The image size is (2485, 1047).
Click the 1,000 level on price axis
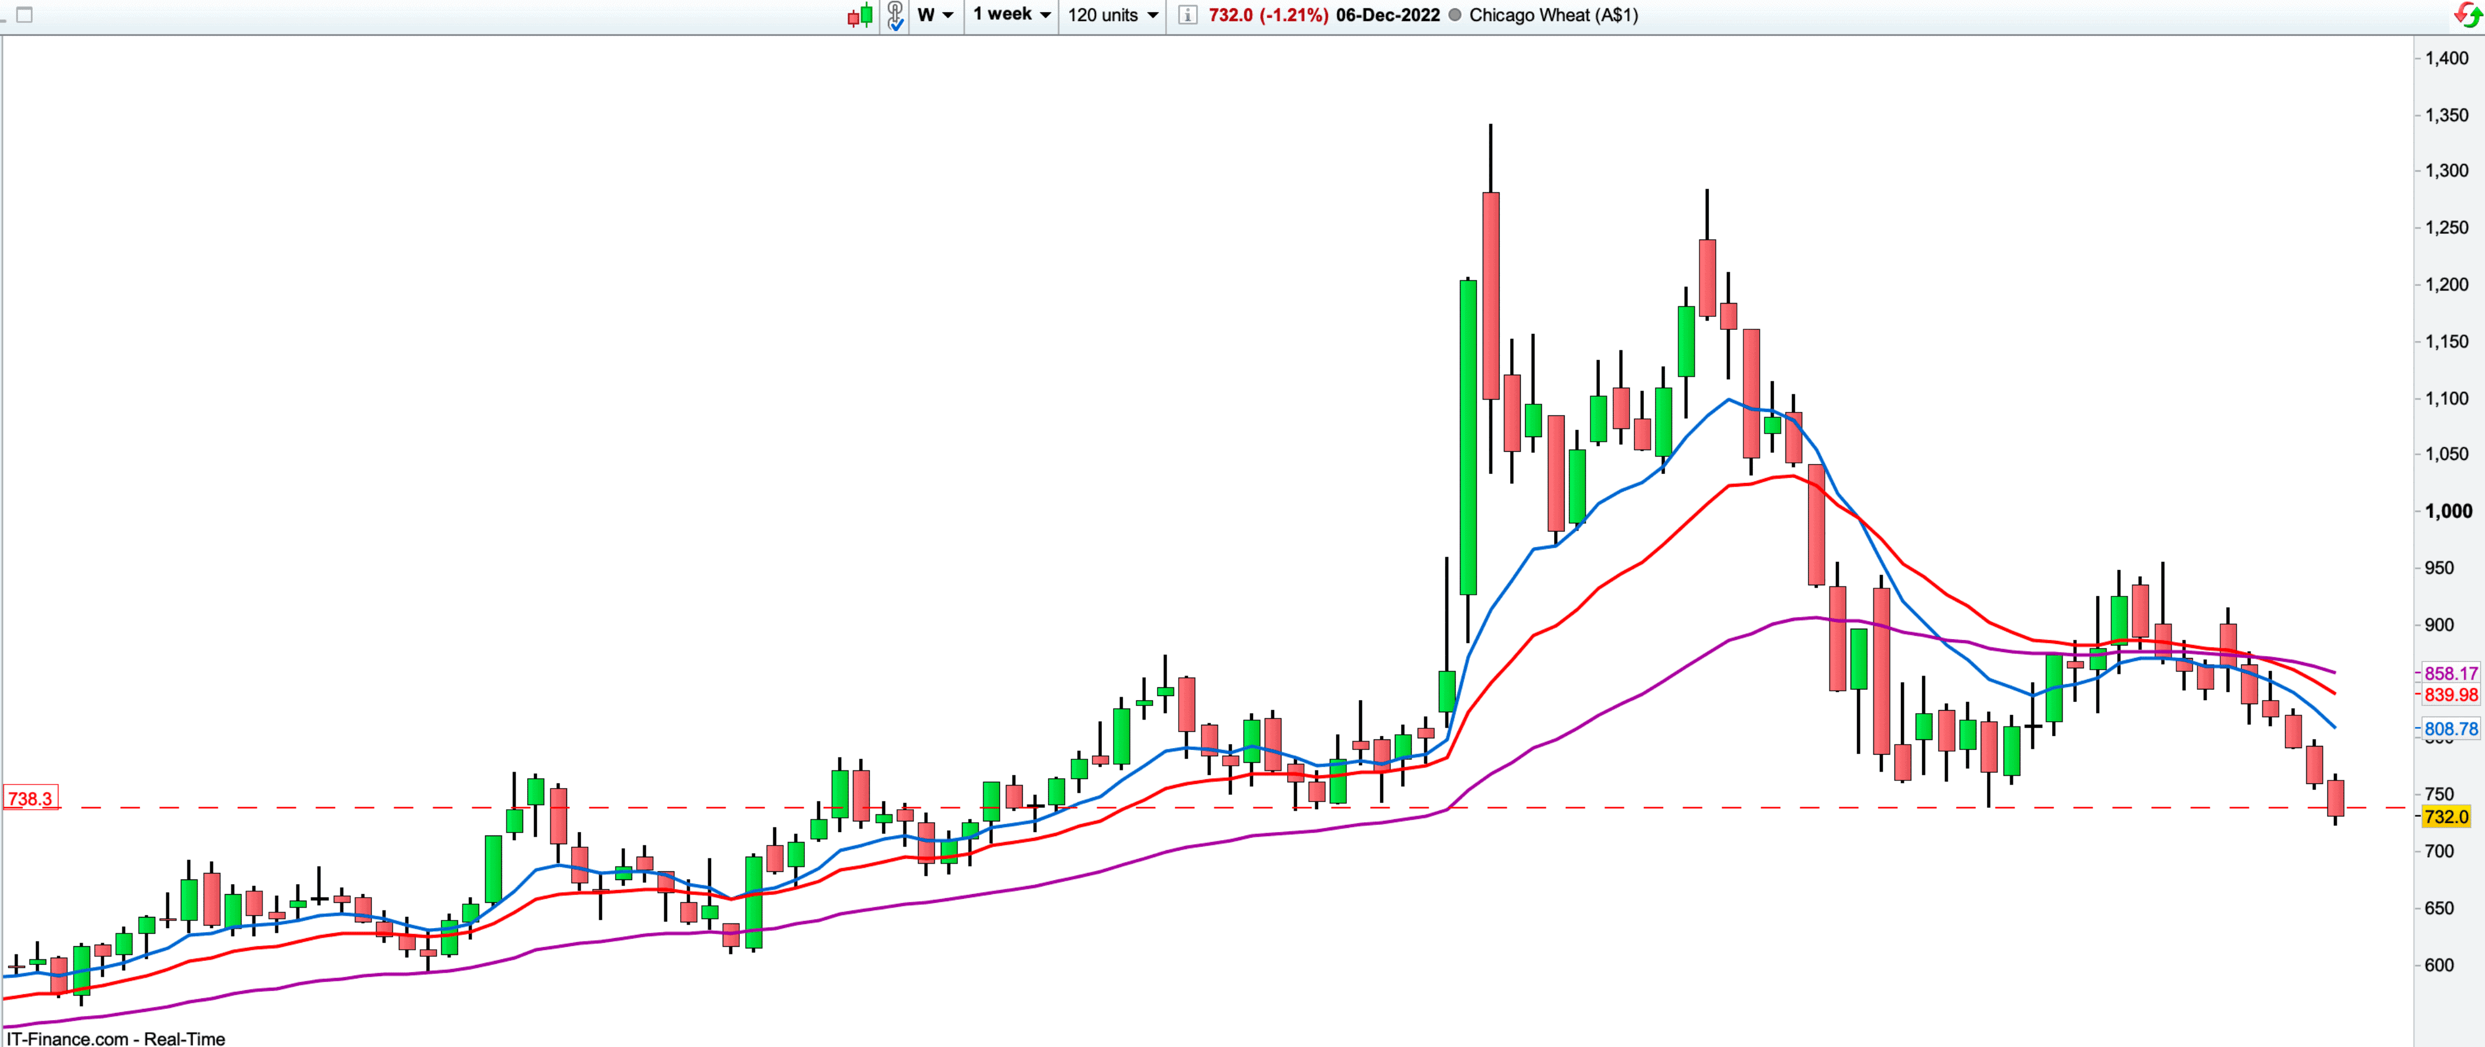coord(2448,511)
